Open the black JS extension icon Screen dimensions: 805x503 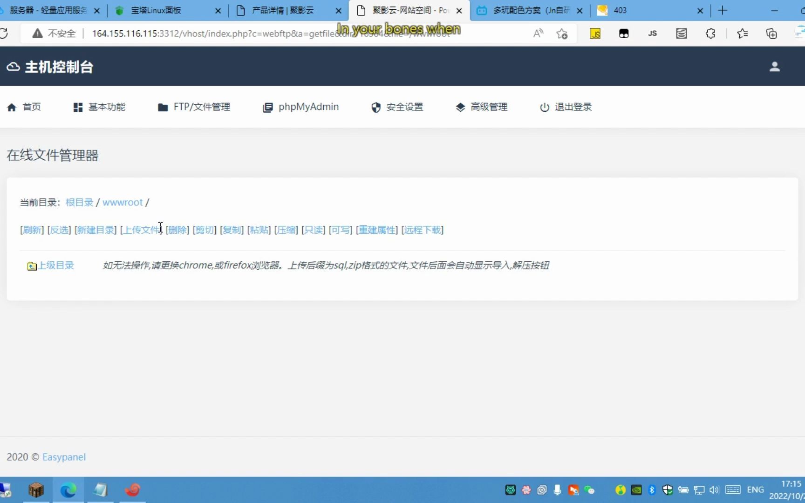652,33
